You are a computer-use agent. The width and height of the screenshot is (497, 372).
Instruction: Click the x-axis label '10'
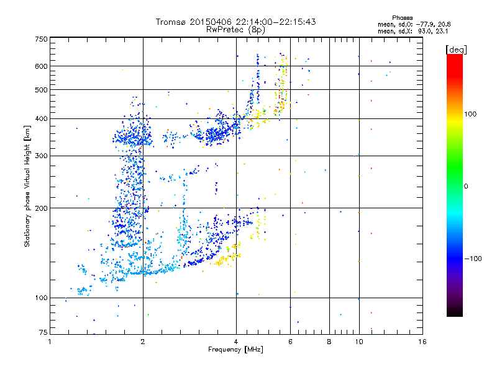[359, 342]
